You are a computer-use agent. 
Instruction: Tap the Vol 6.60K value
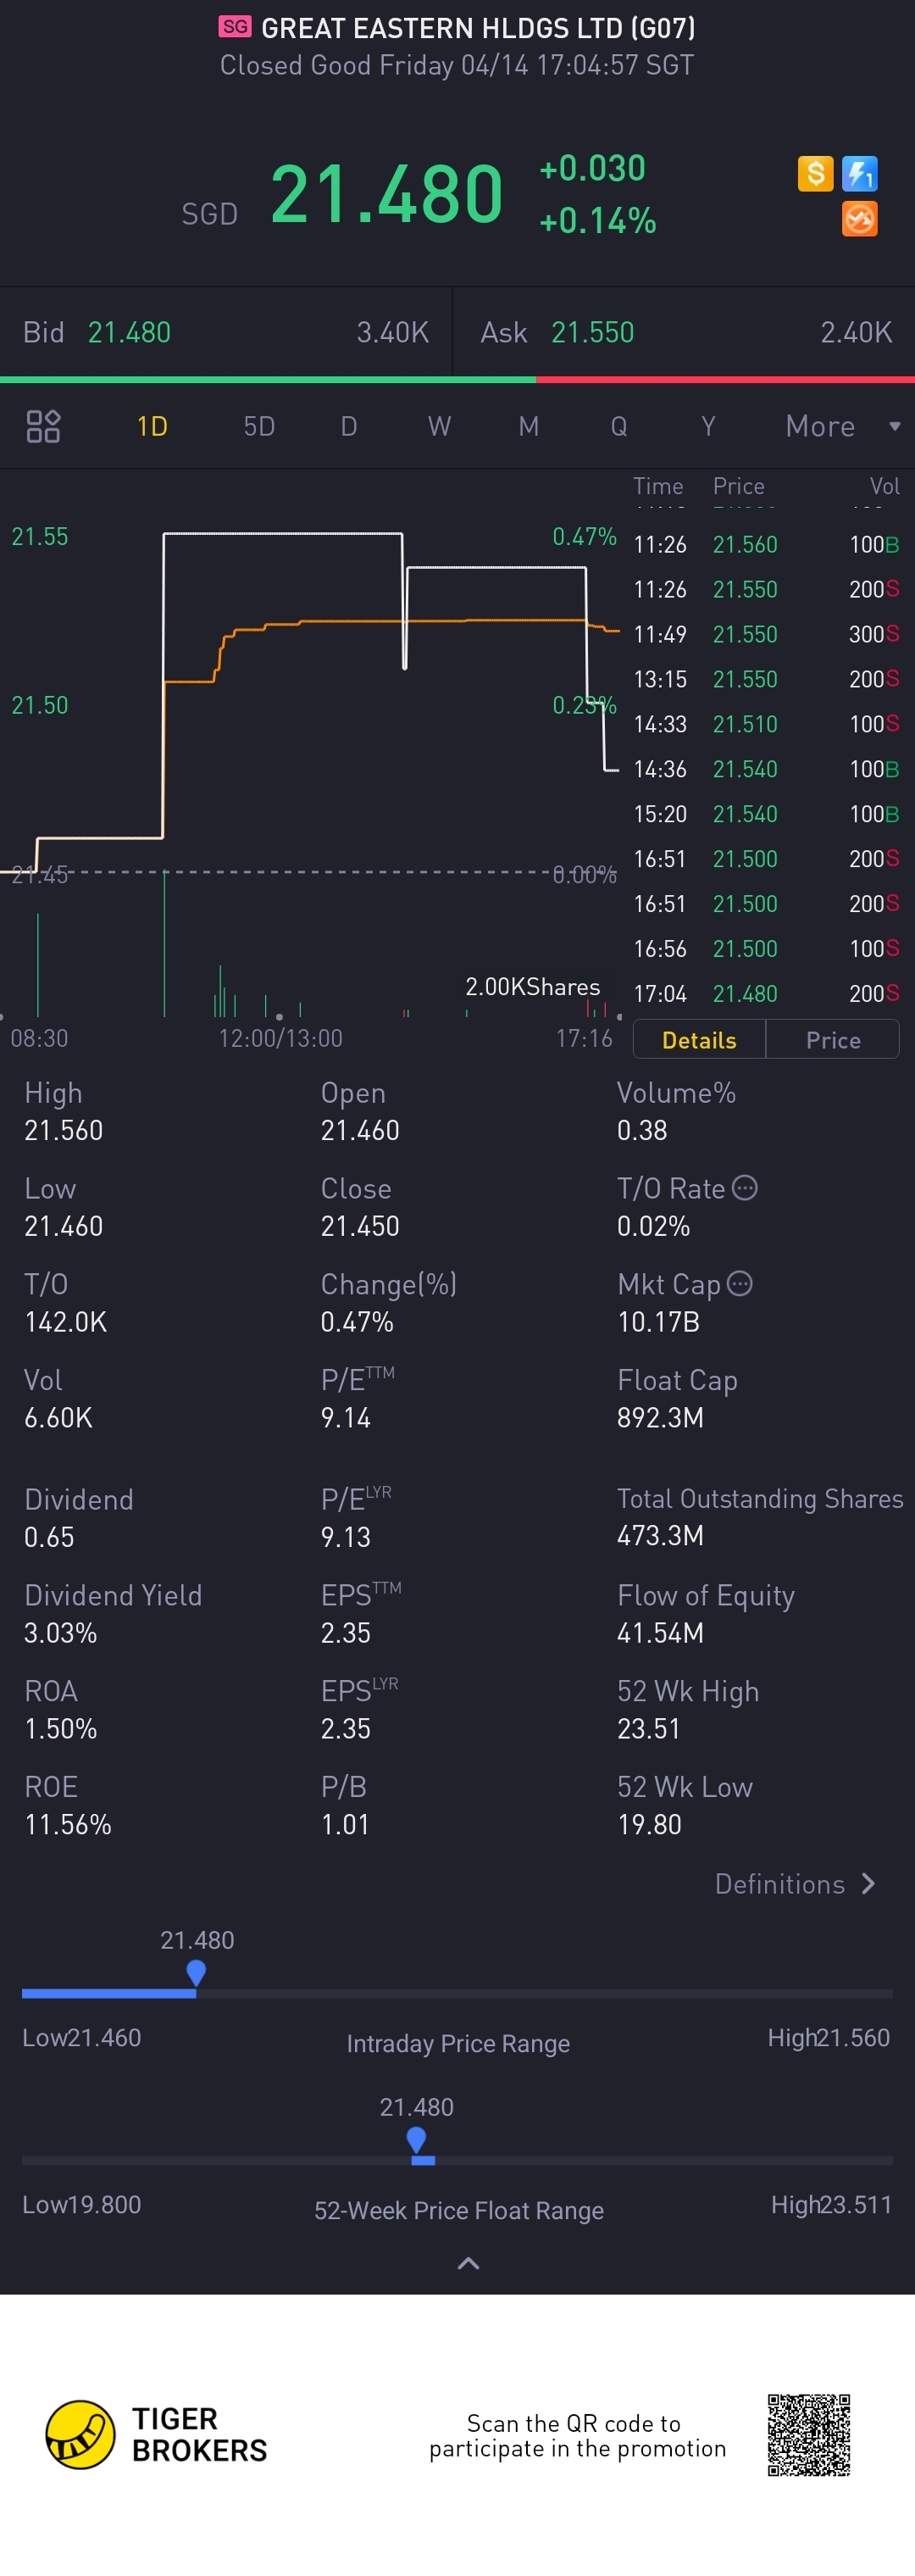point(58,1417)
